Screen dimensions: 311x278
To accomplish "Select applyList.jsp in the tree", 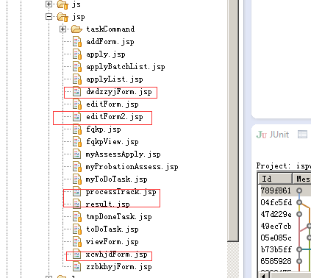I will 115,79.
